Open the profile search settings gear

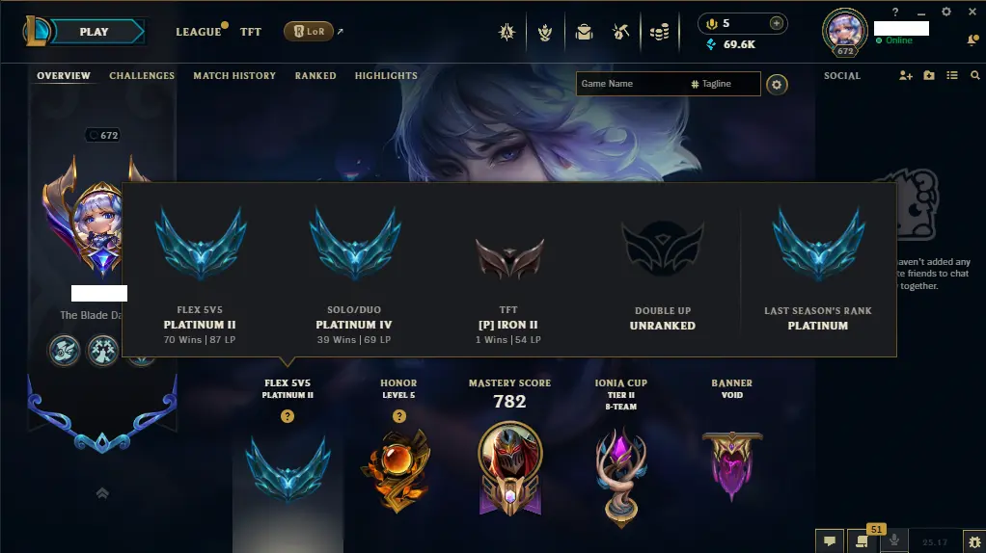tap(777, 84)
